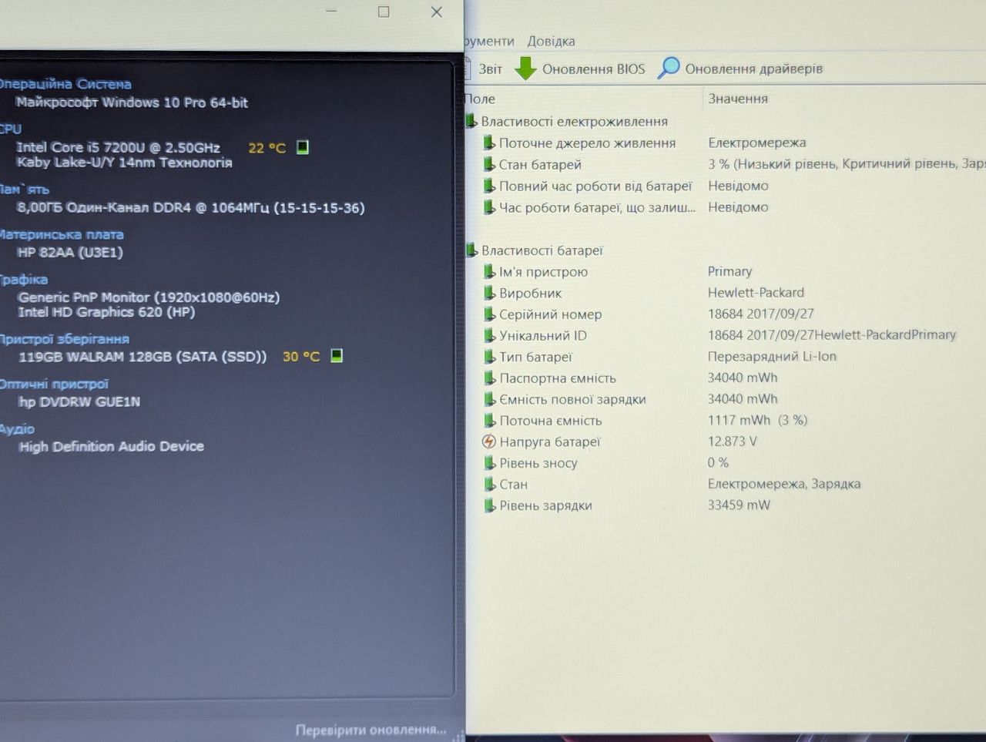Click Intel Core i5 7200U text in Speccy

[119, 147]
